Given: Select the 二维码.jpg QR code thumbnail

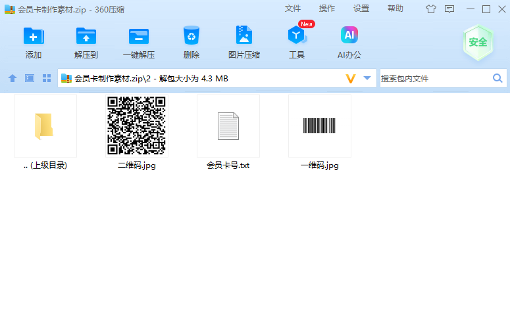Looking at the screenshot, I should coord(136,126).
